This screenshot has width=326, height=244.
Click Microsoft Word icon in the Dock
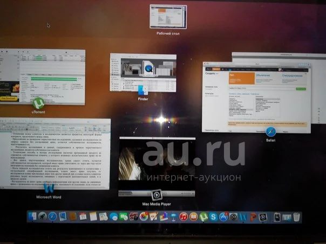243,217
